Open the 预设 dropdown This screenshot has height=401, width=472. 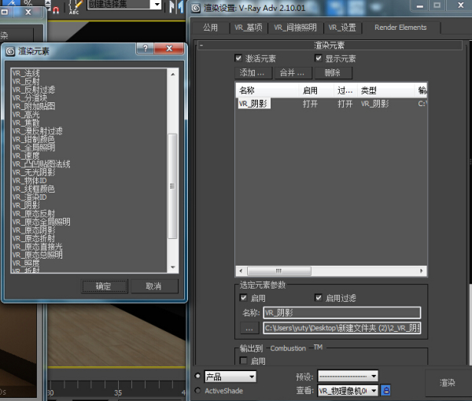[348, 376]
